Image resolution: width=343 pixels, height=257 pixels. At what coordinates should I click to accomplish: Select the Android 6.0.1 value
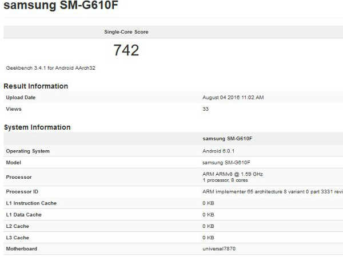tap(218, 151)
